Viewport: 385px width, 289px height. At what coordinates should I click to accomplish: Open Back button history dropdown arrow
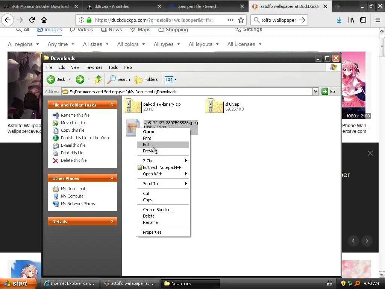[70, 79]
